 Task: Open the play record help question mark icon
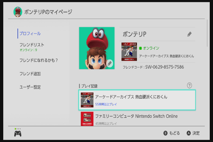point(189,85)
